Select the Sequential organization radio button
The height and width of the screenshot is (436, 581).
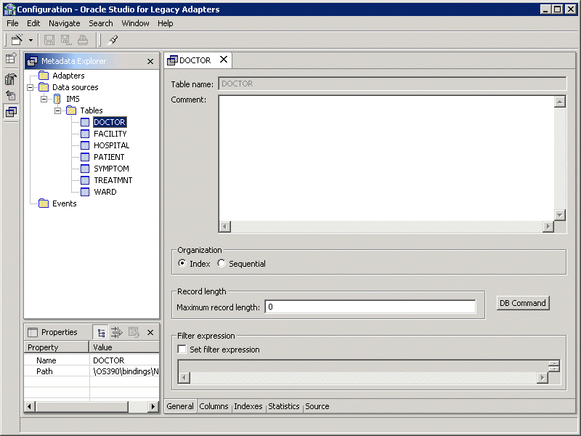pos(222,263)
